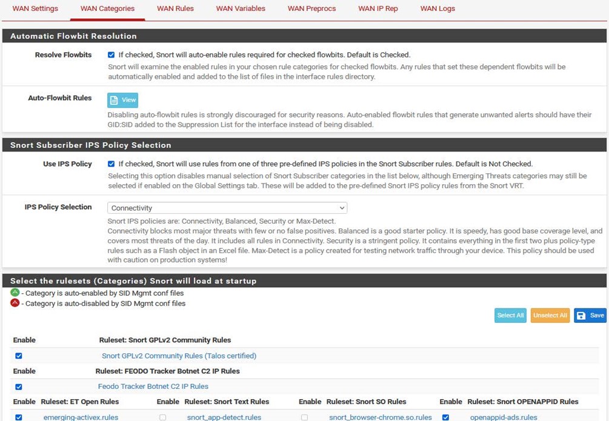
Task: Uncheck the Resolve Flowbits checkbox
Action: [111, 55]
